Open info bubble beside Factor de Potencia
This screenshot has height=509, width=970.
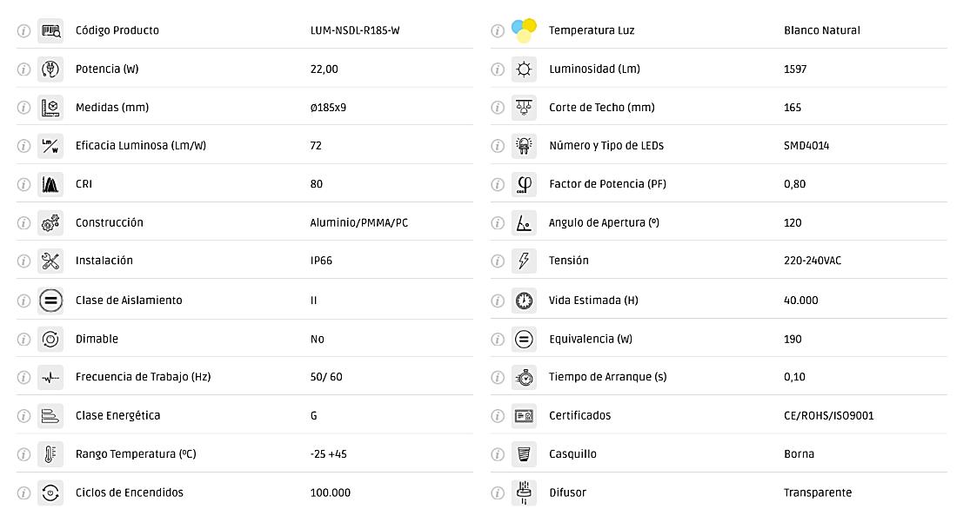point(498,184)
